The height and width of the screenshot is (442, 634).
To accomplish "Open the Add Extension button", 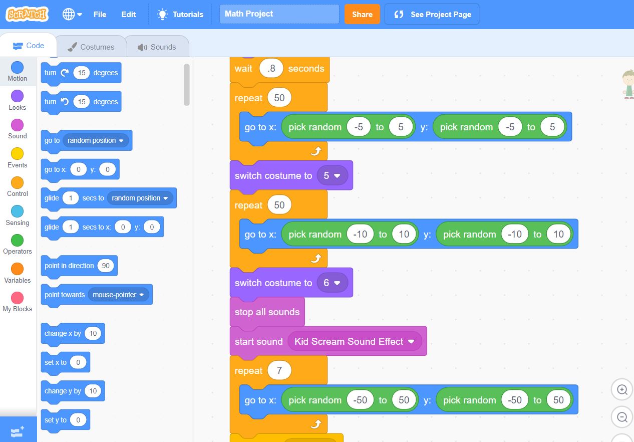I will coord(18,430).
